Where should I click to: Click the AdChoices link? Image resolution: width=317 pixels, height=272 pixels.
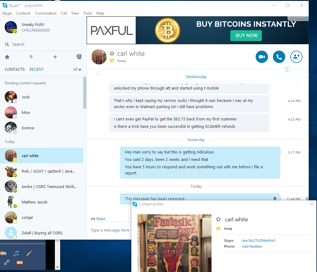pos(298,19)
